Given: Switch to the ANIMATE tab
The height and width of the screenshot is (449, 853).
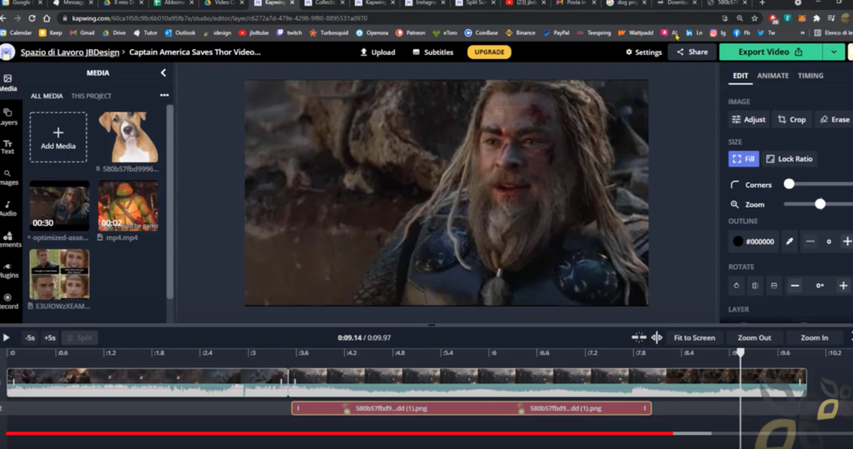Looking at the screenshot, I should coord(772,76).
